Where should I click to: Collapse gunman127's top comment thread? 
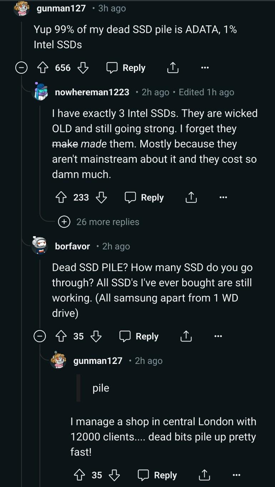pyautogui.click(x=21, y=68)
